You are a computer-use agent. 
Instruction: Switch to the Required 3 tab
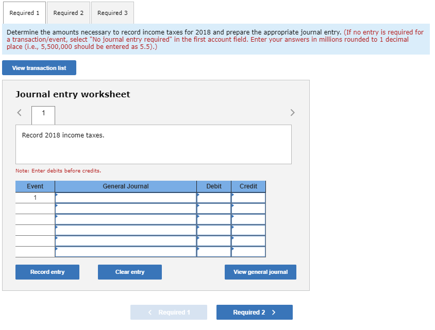click(112, 13)
